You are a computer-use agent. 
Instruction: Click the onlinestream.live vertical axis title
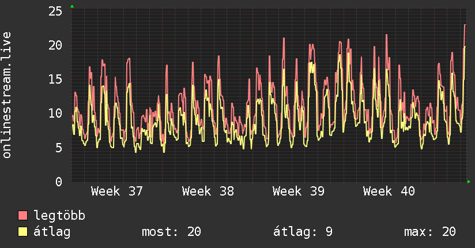[6, 95]
